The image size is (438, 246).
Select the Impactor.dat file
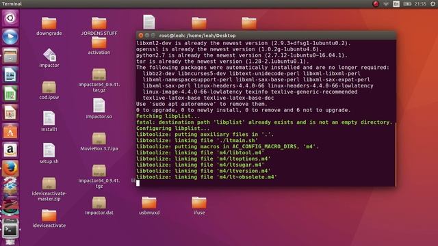tap(99, 206)
